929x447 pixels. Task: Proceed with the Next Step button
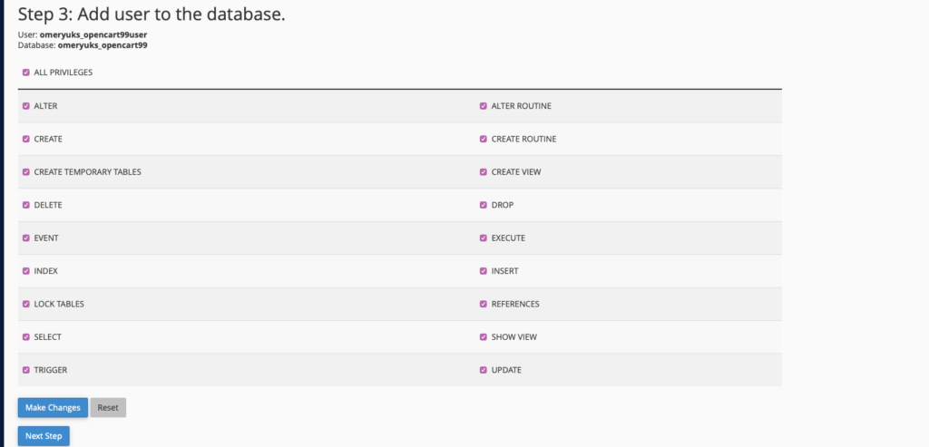coord(44,436)
